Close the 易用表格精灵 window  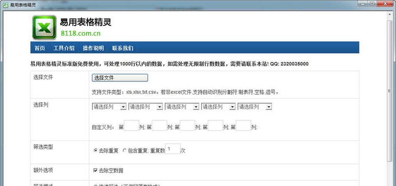click(385, 4)
